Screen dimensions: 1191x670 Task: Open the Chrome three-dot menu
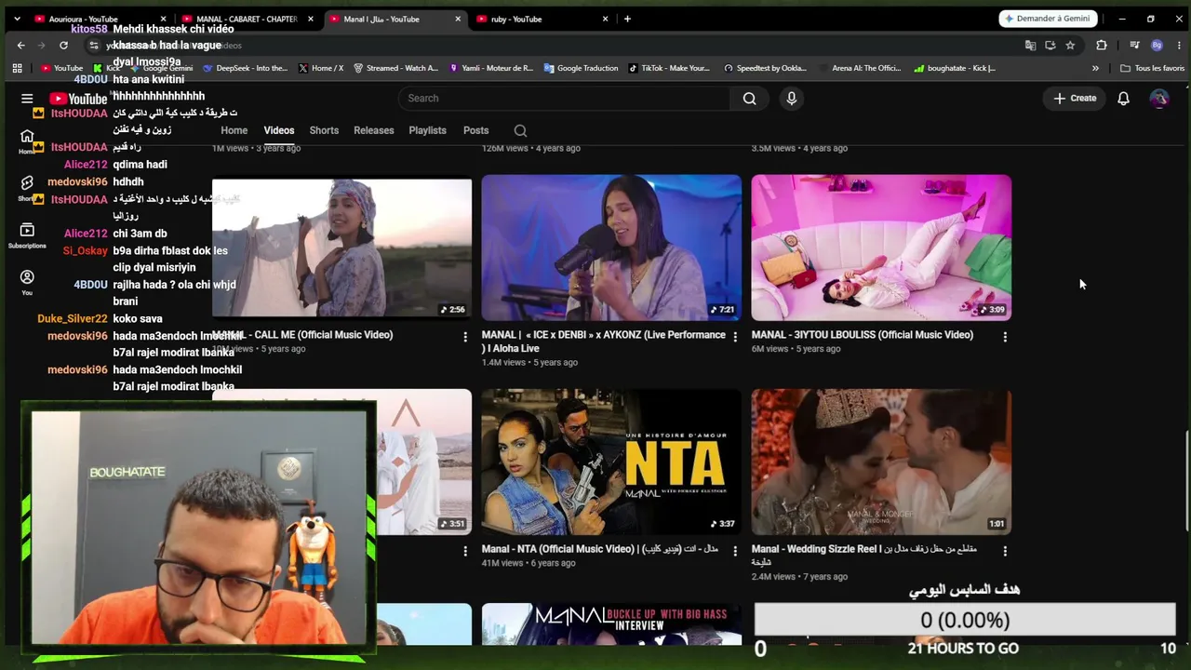click(1178, 45)
